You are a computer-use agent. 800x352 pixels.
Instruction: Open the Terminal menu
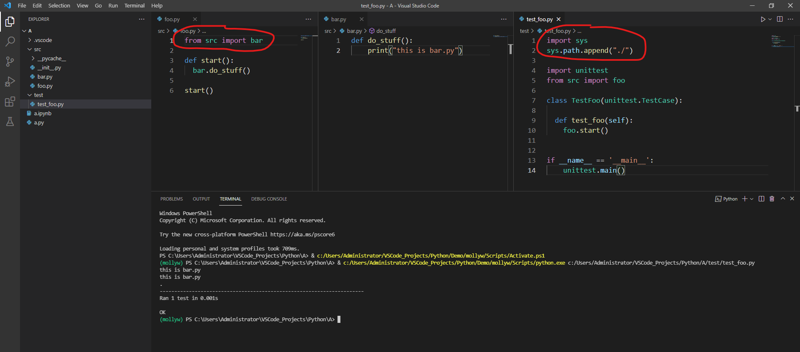pos(134,5)
